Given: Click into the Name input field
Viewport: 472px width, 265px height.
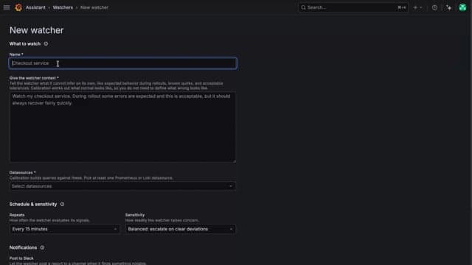Looking at the screenshot, I should pyautogui.click(x=123, y=63).
